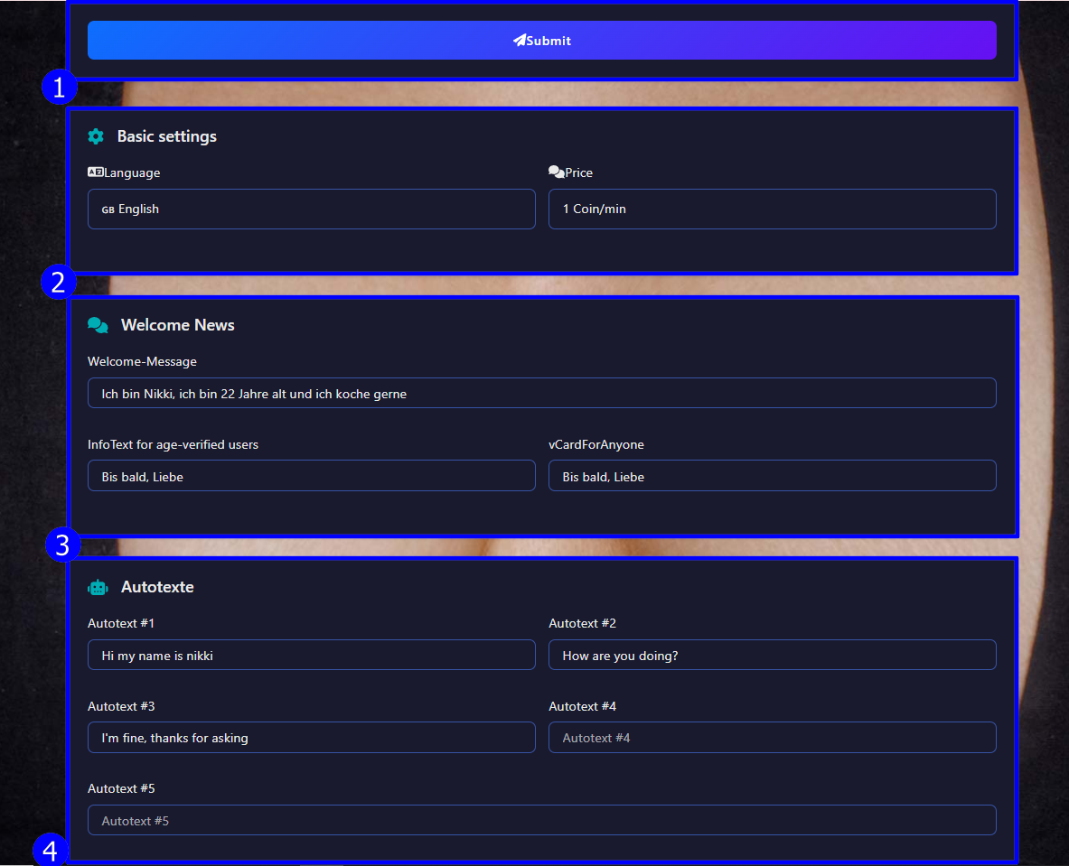
Task: Click the Autotexte robot icon
Action: (x=98, y=587)
